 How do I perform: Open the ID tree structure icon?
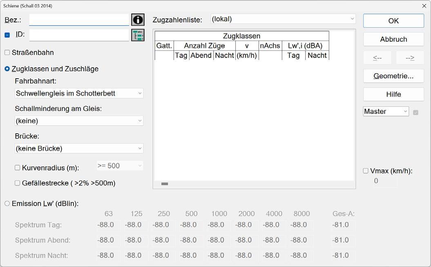138,35
